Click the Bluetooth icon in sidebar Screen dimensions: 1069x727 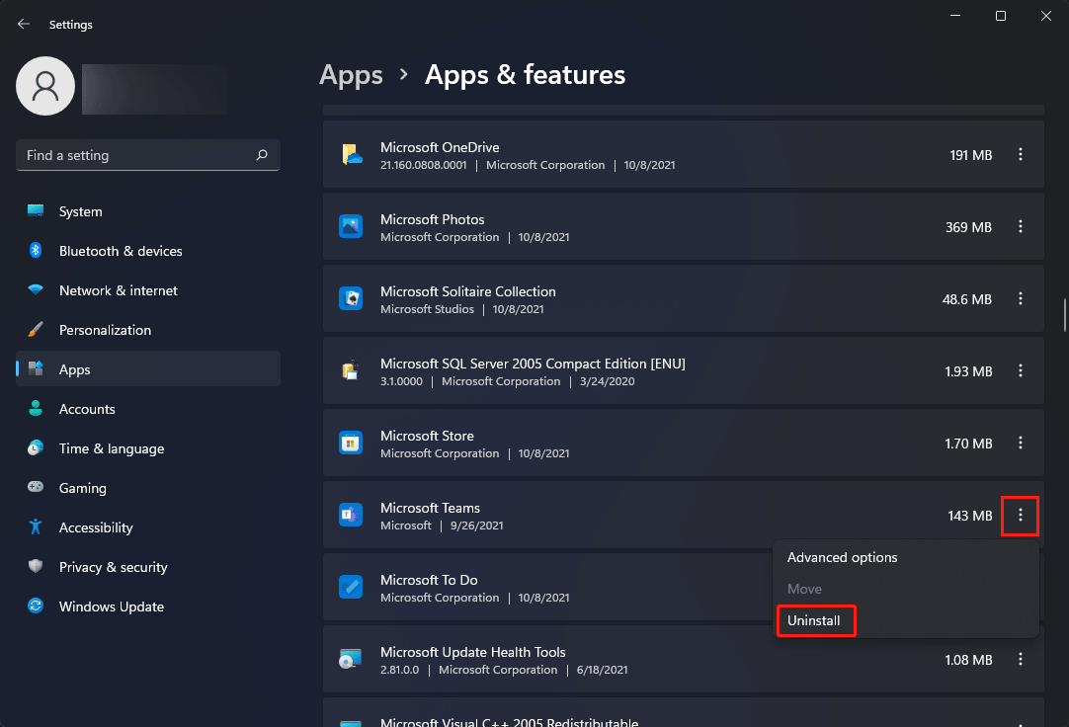tap(36, 250)
